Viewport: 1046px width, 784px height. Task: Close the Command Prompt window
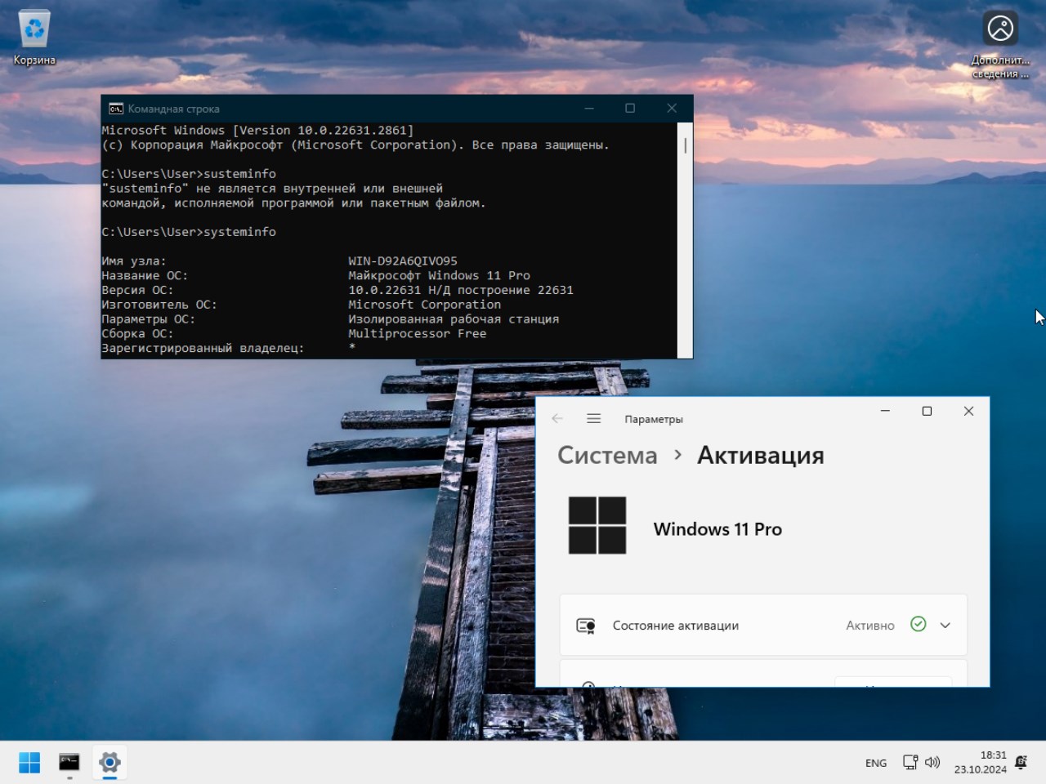[672, 108]
